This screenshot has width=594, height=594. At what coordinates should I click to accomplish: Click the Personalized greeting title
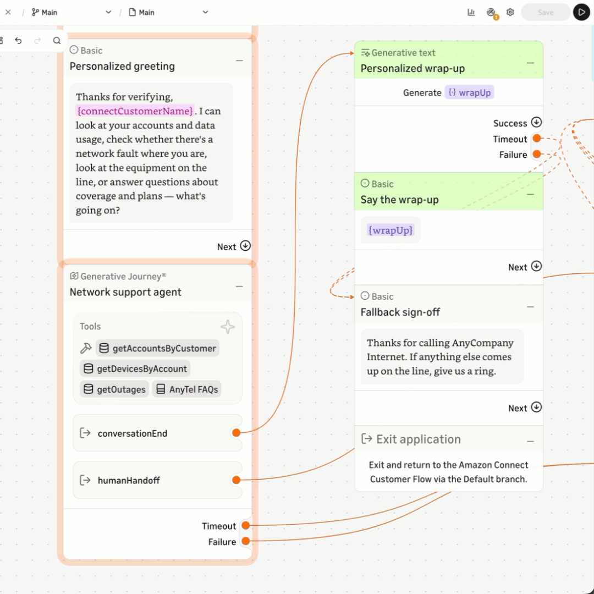[122, 67]
